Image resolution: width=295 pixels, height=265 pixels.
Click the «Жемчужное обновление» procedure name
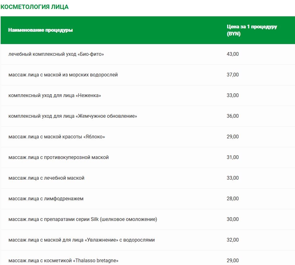coord(72,116)
